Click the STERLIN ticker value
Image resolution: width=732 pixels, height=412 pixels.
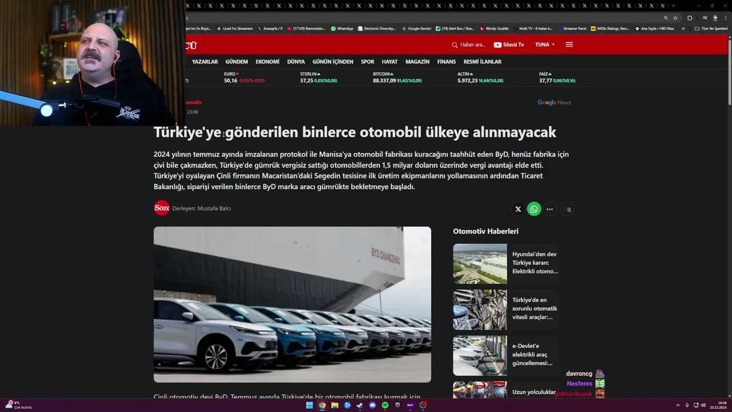tap(307, 81)
